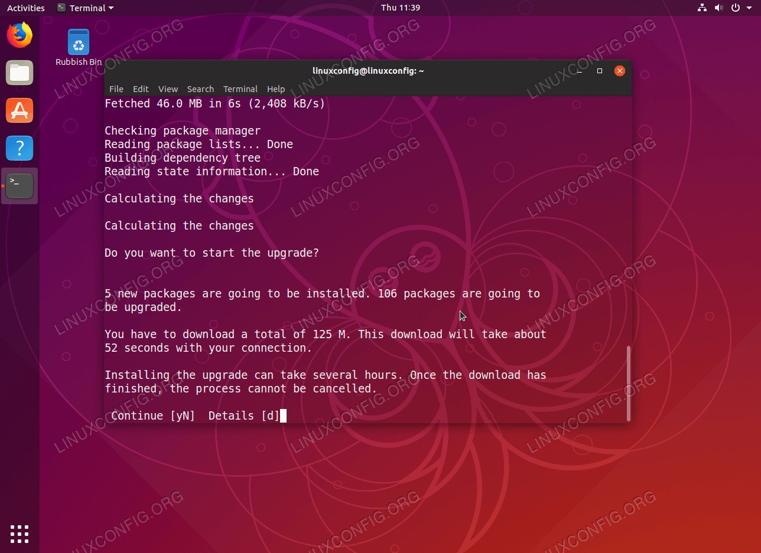Screen dimensions: 761x553
Task: Open the Terminal menu in the menu bar
Action: point(240,89)
